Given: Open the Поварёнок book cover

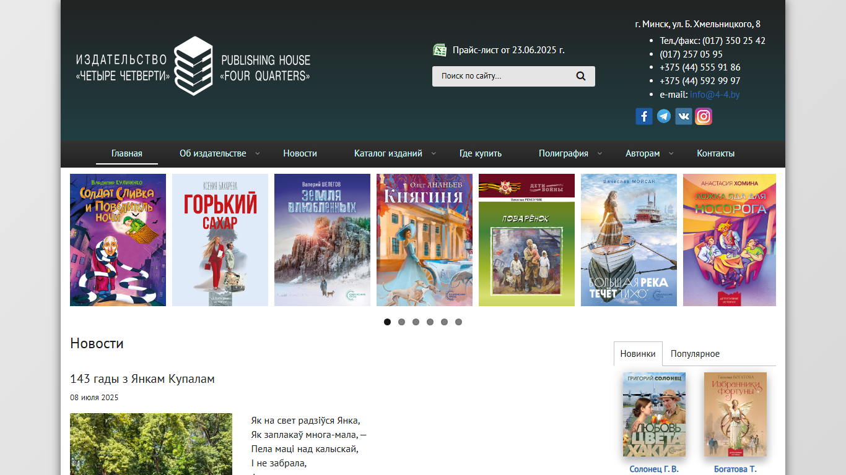Looking at the screenshot, I should tap(526, 240).
